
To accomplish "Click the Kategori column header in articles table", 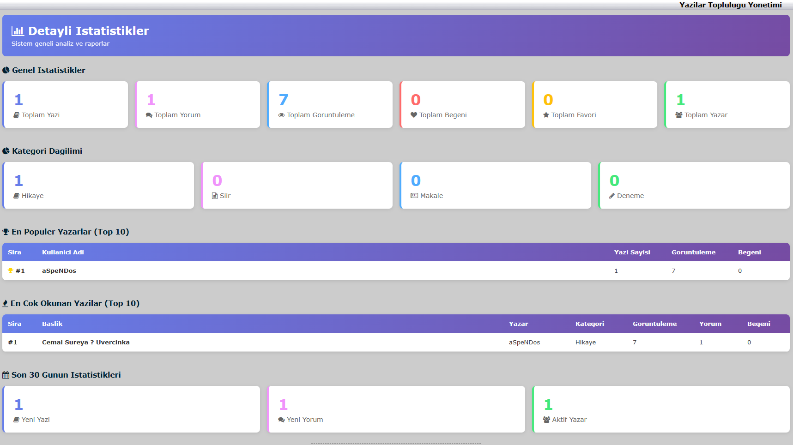I will click(589, 324).
